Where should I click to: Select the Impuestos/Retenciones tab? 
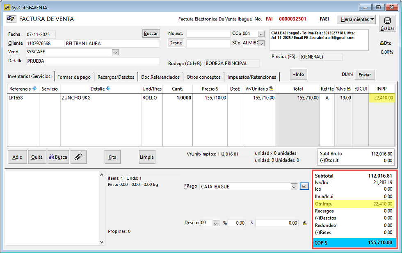[252, 77]
